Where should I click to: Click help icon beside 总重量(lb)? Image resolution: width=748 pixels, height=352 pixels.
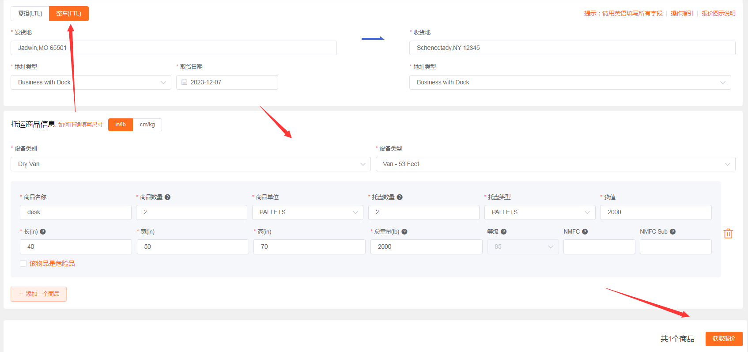[404, 232]
